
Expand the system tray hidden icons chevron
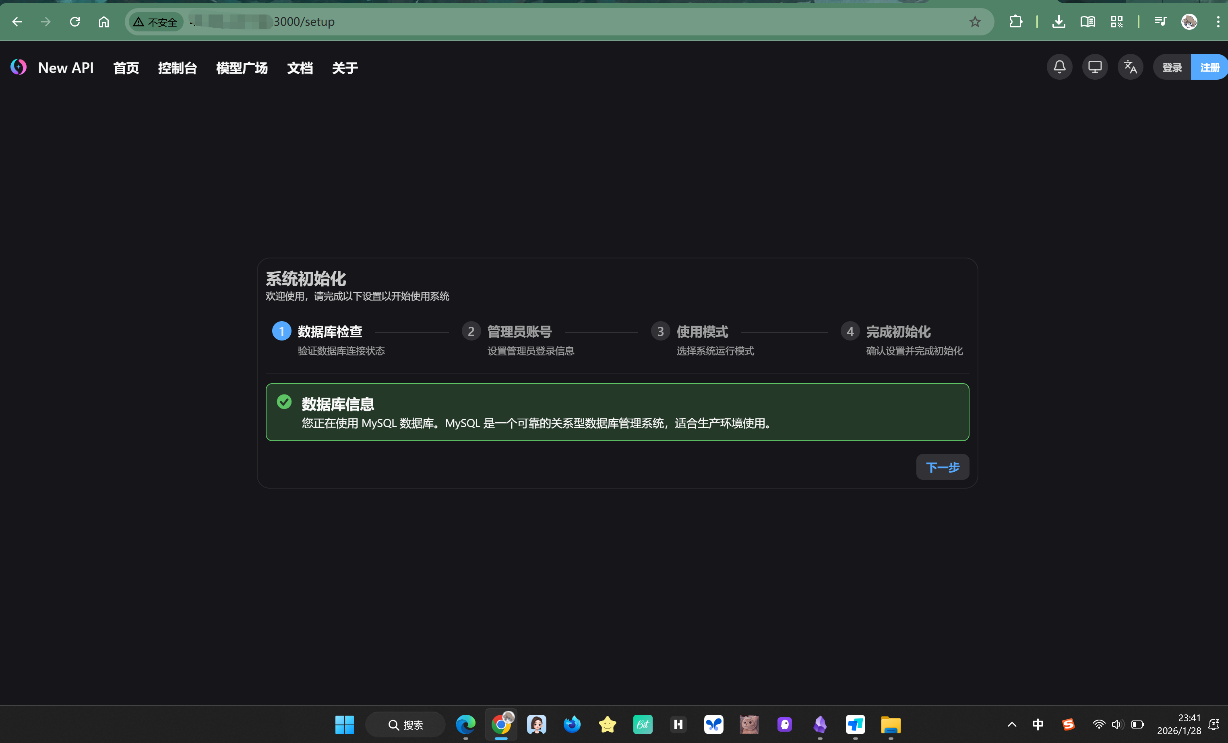[x=1012, y=724]
